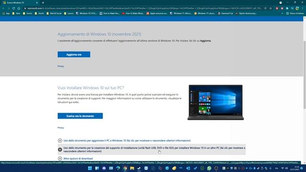Click the Aggiornamento di Windows 10 heading
Image resolution: width=306 pixels, height=172 pixels.
99,34
